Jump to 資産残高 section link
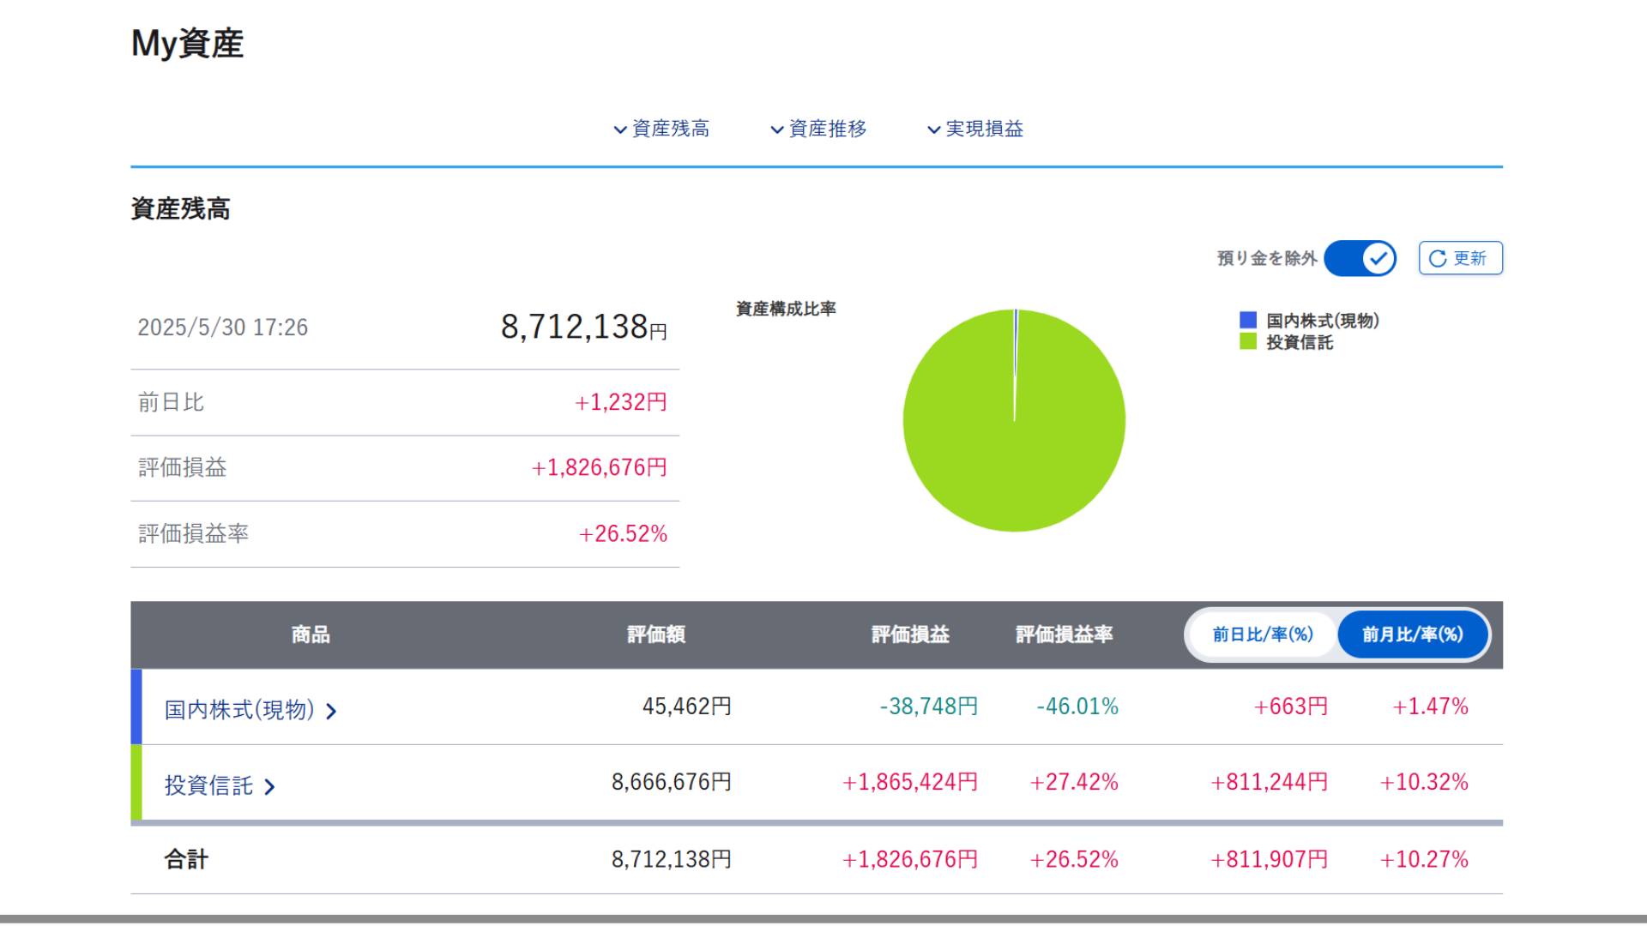The width and height of the screenshot is (1647, 926). [x=661, y=129]
